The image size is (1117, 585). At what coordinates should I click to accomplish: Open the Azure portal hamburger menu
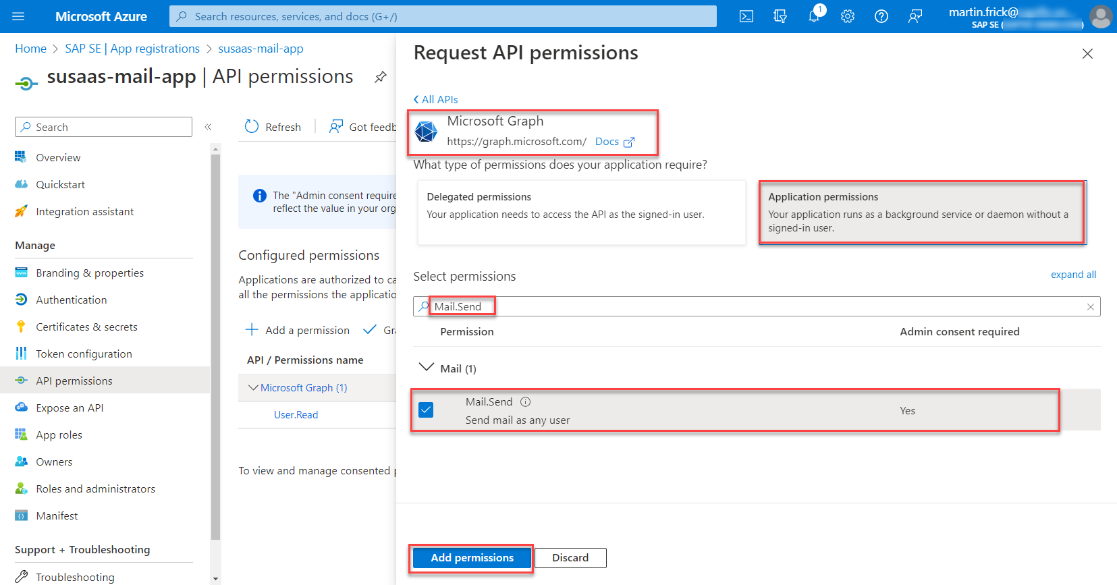pyautogui.click(x=18, y=16)
